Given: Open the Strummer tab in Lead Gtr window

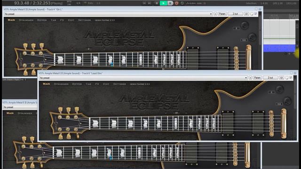Looking at the screenshot, I should click(61, 84).
